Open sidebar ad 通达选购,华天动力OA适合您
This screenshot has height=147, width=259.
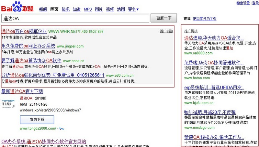click(x=214, y=38)
